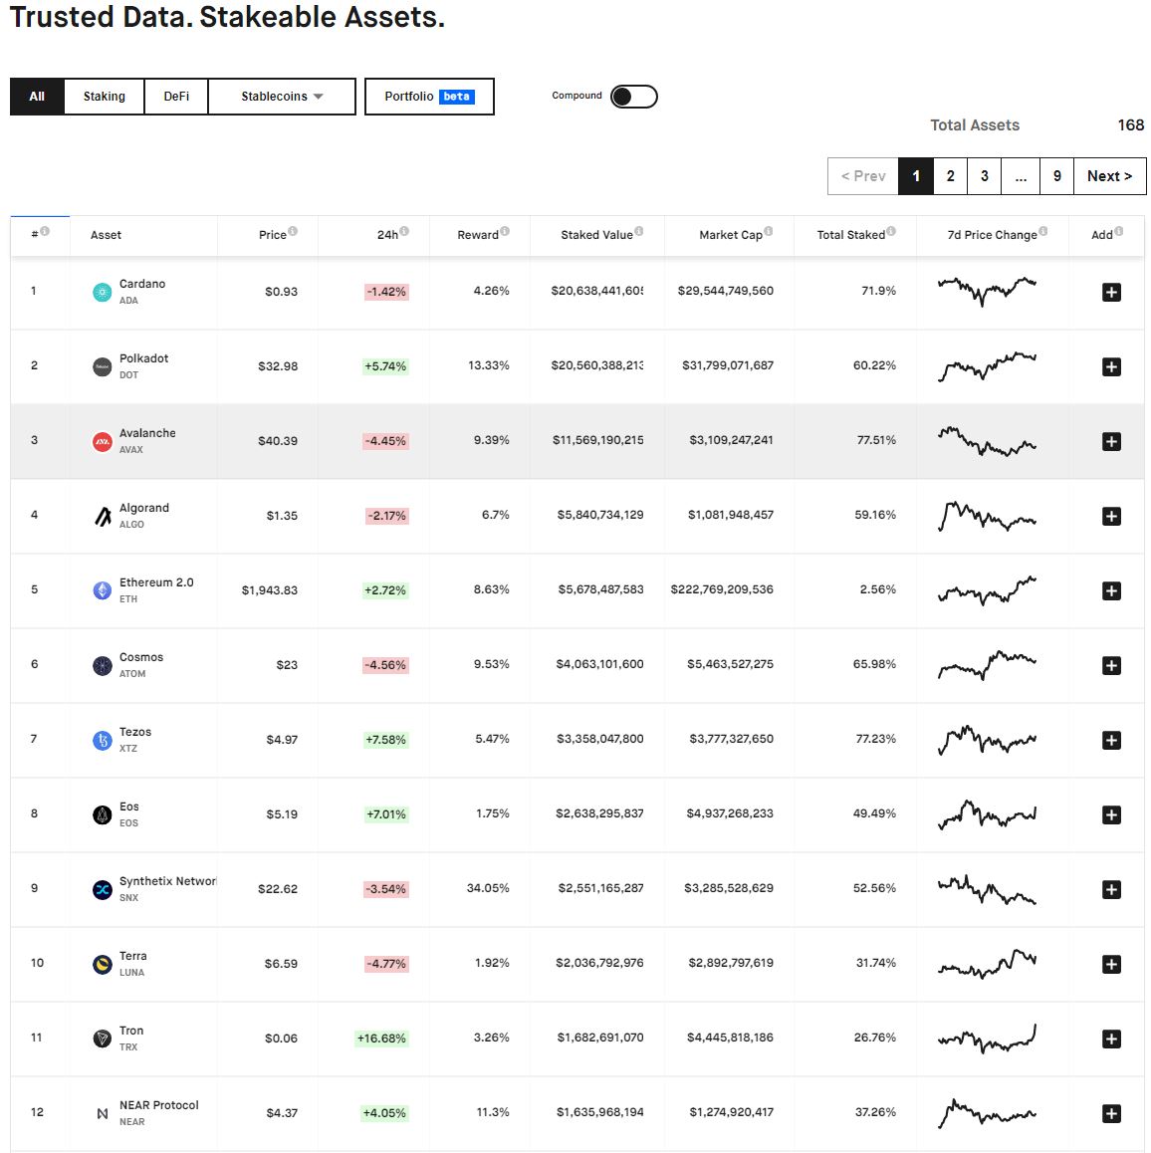Screen dimensions: 1151x1153
Task: Click the Next page button
Action: (1110, 176)
